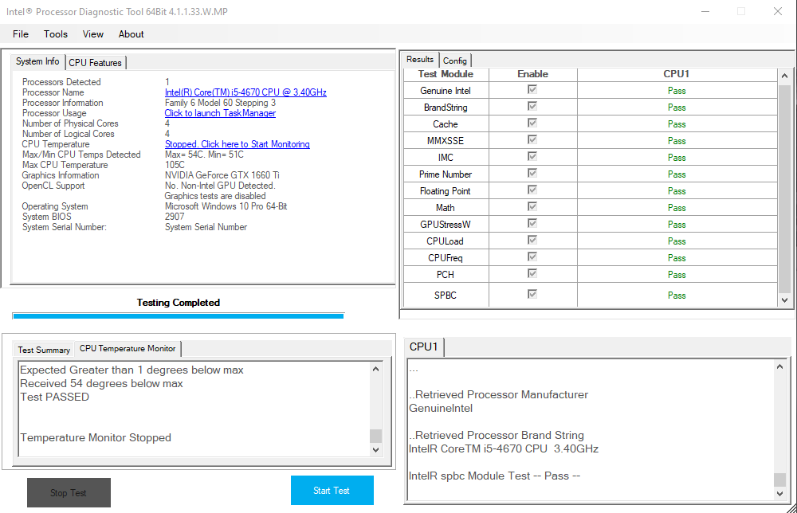The height and width of the screenshot is (513, 797).
Task: Select the Results tab
Action: [x=420, y=60]
